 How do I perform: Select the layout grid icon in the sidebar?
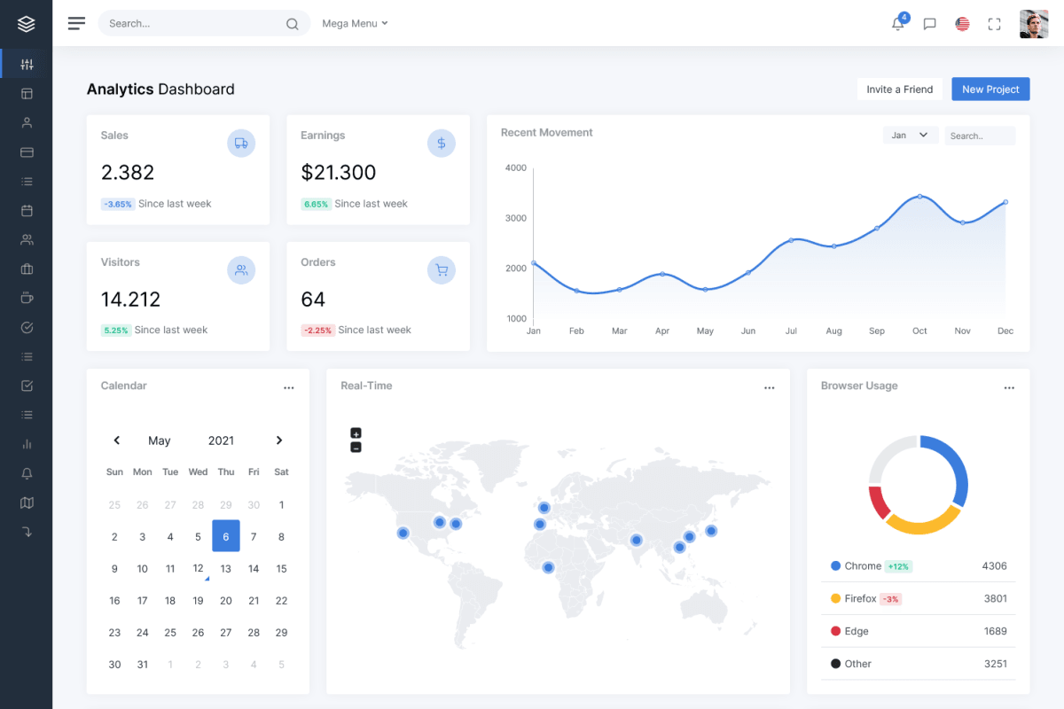[x=27, y=93]
